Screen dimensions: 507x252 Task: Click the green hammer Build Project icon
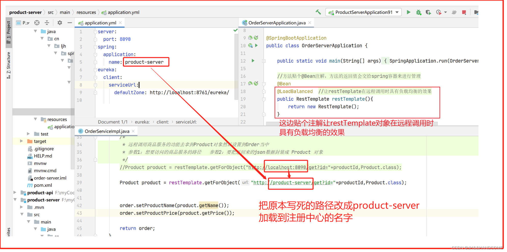coord(318,12)
